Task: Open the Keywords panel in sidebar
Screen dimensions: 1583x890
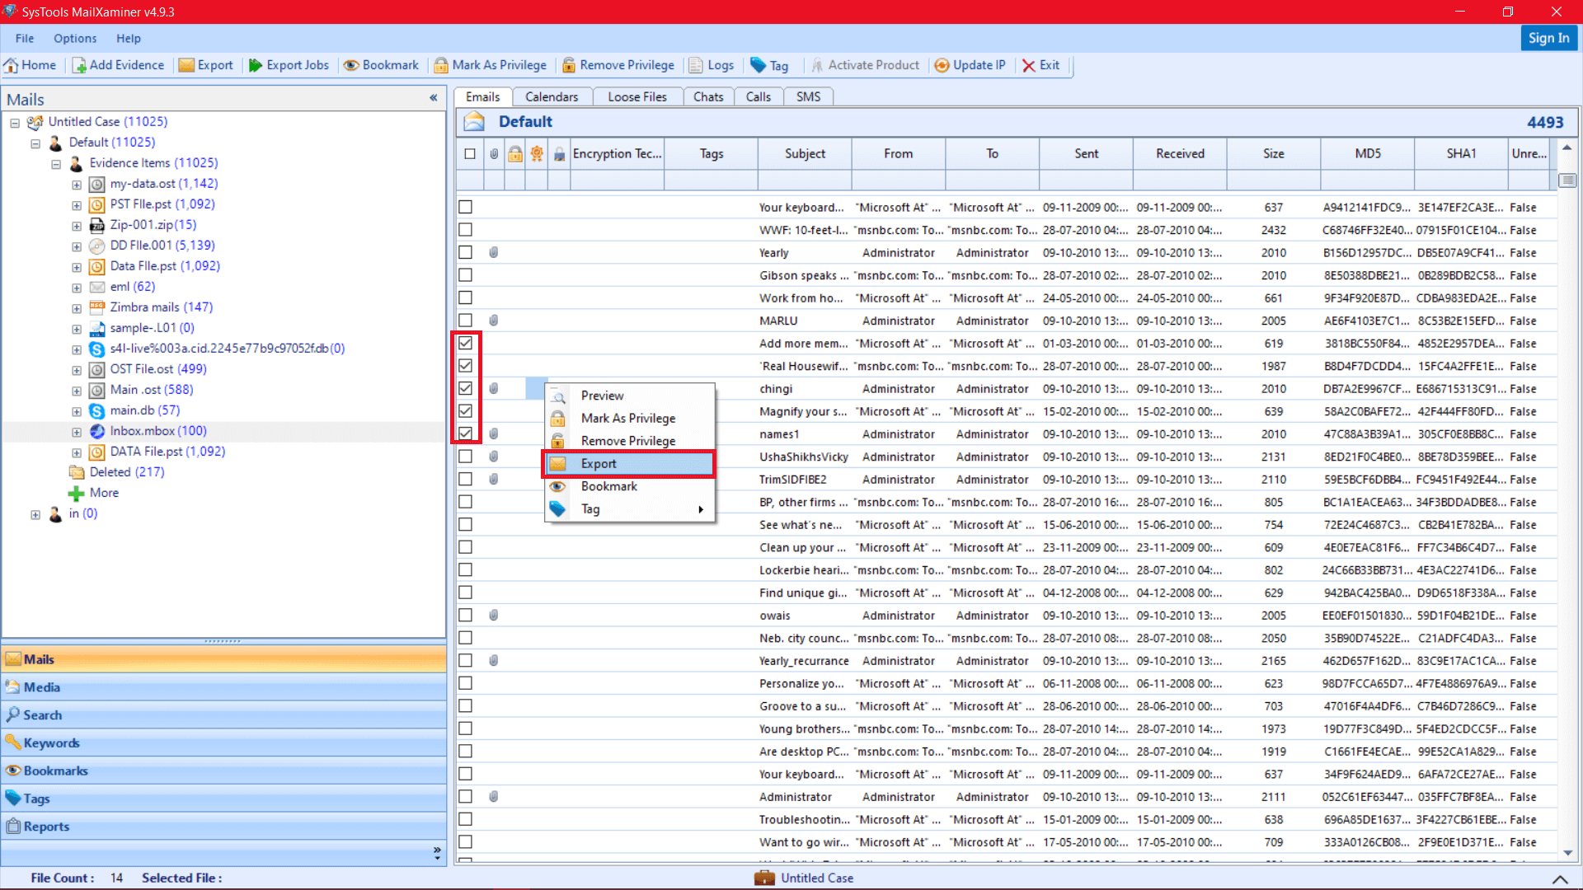Action: click(51, 742)
